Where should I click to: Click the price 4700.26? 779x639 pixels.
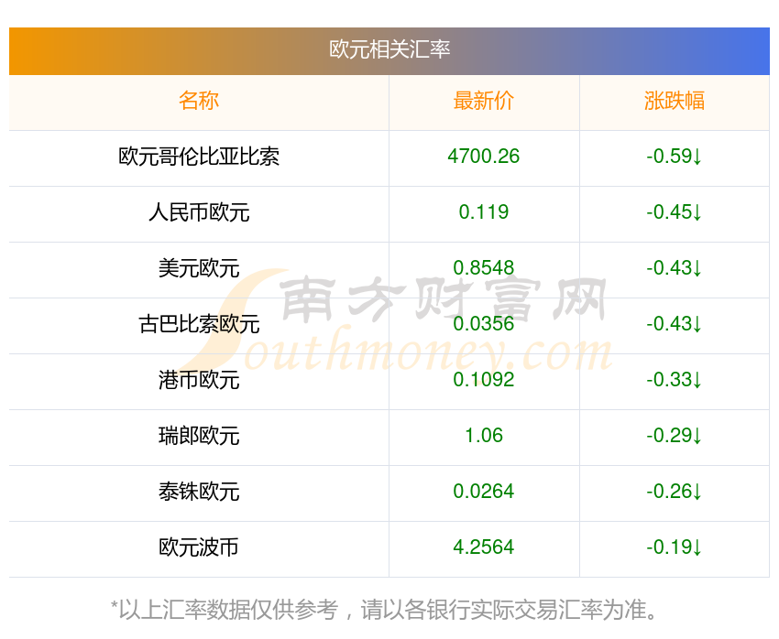pos(483,157)
